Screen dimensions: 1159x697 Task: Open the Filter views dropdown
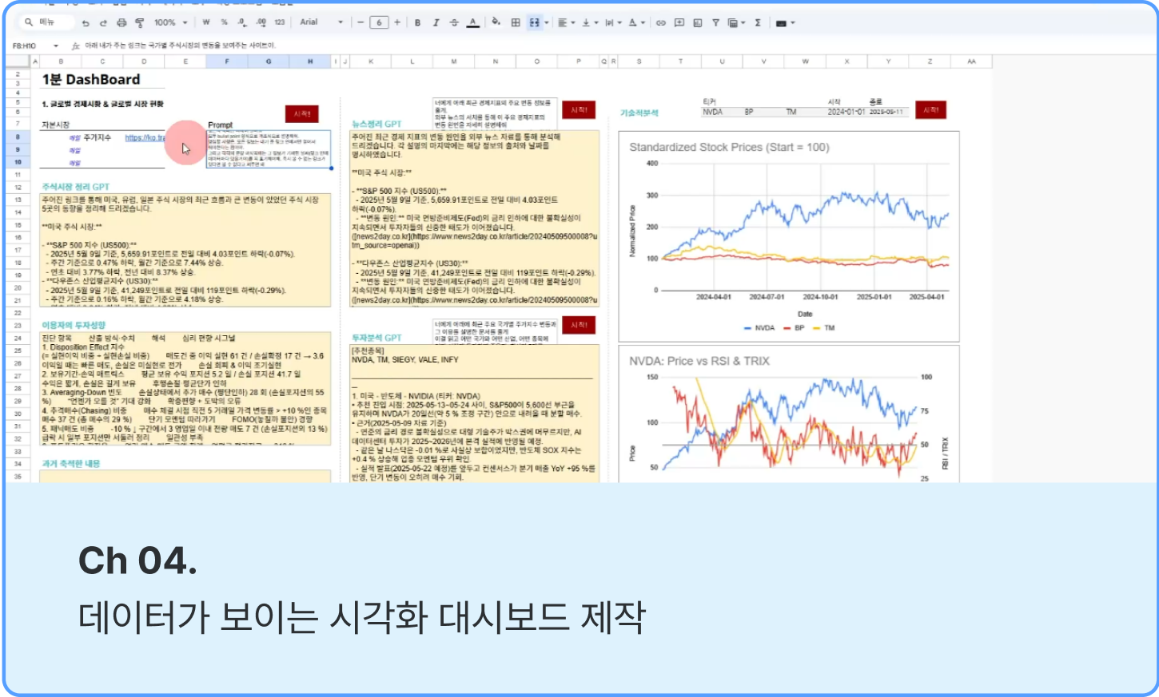736,22
